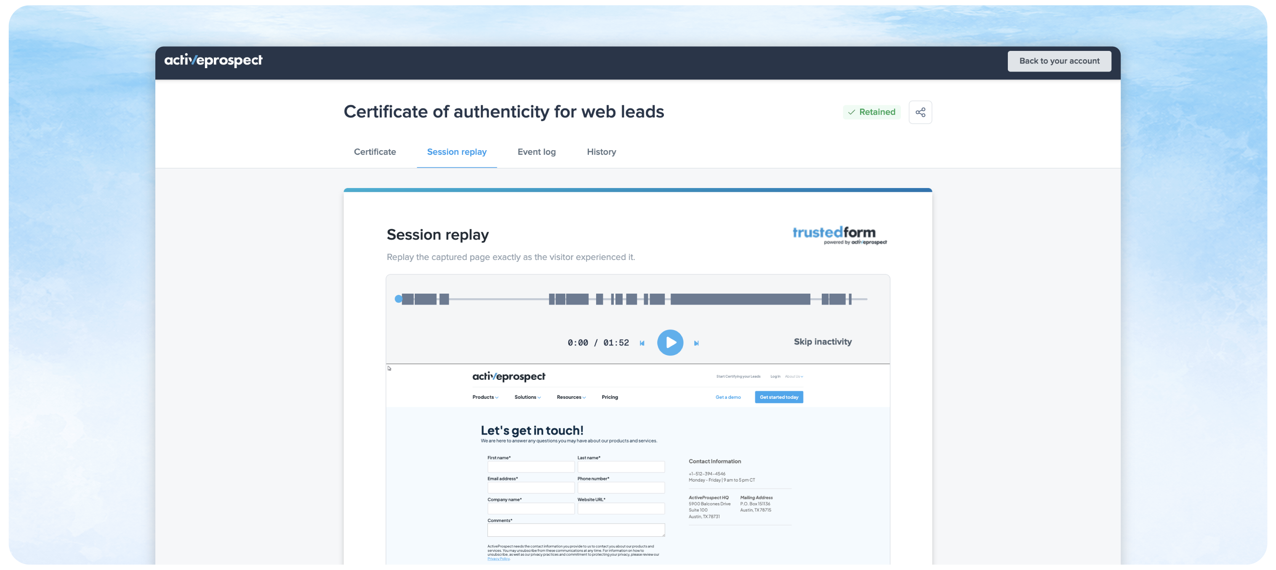Image resolution: width=1276 pixels, height=570 pixels.
Task: Expand the Solutions menu in replayed page
Action: [527, 397]
